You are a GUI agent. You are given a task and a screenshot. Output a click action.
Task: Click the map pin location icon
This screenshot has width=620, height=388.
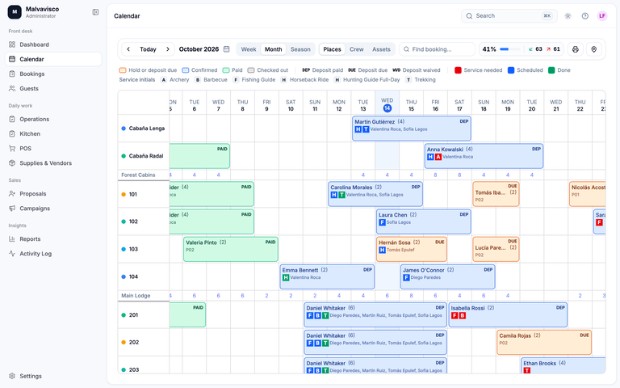coord(594,49)
